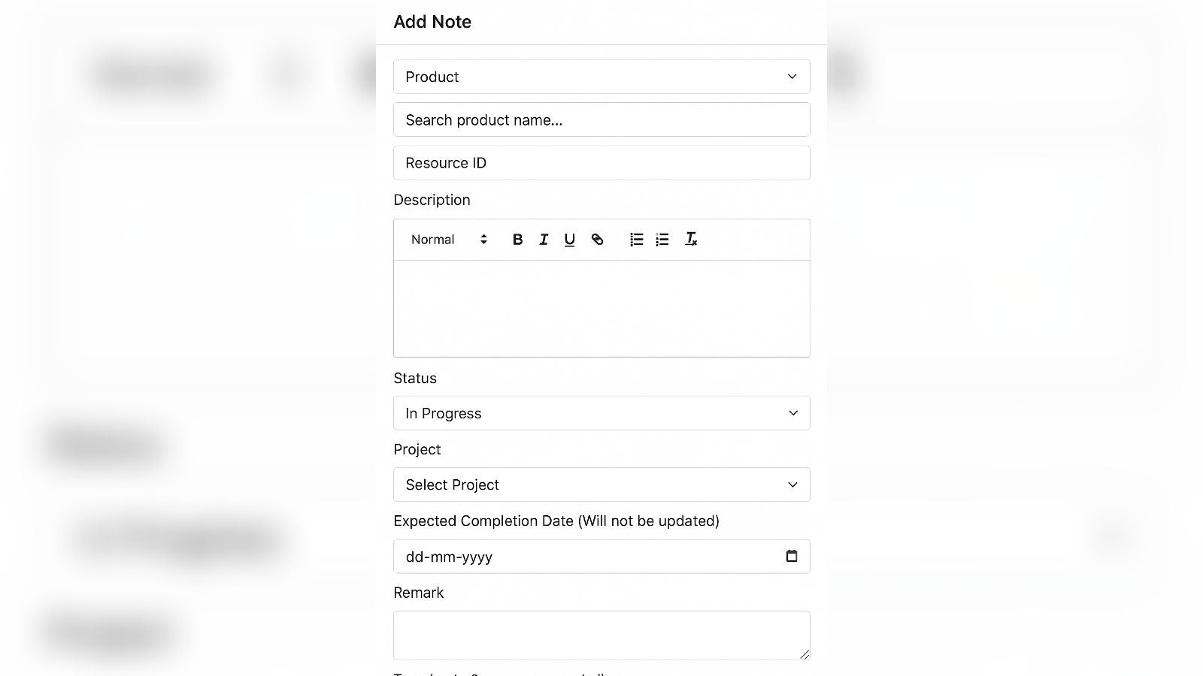1203x676 pixels.
Task: Insert a hyperlink using the link icon
Action: (x=598, y=239)
